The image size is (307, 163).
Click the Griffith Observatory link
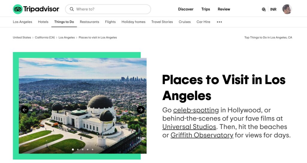click(202, 135)
